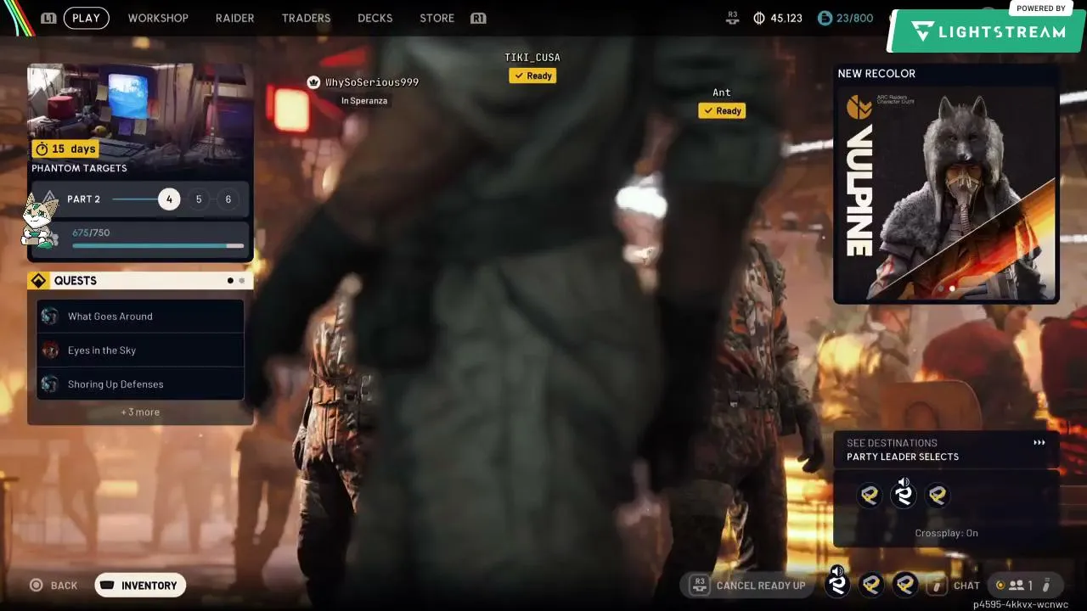The width and height of the screenshot is (1087, 611).
Task: Click the yellow Quests diamond icon
Action: tap(39, 281)
